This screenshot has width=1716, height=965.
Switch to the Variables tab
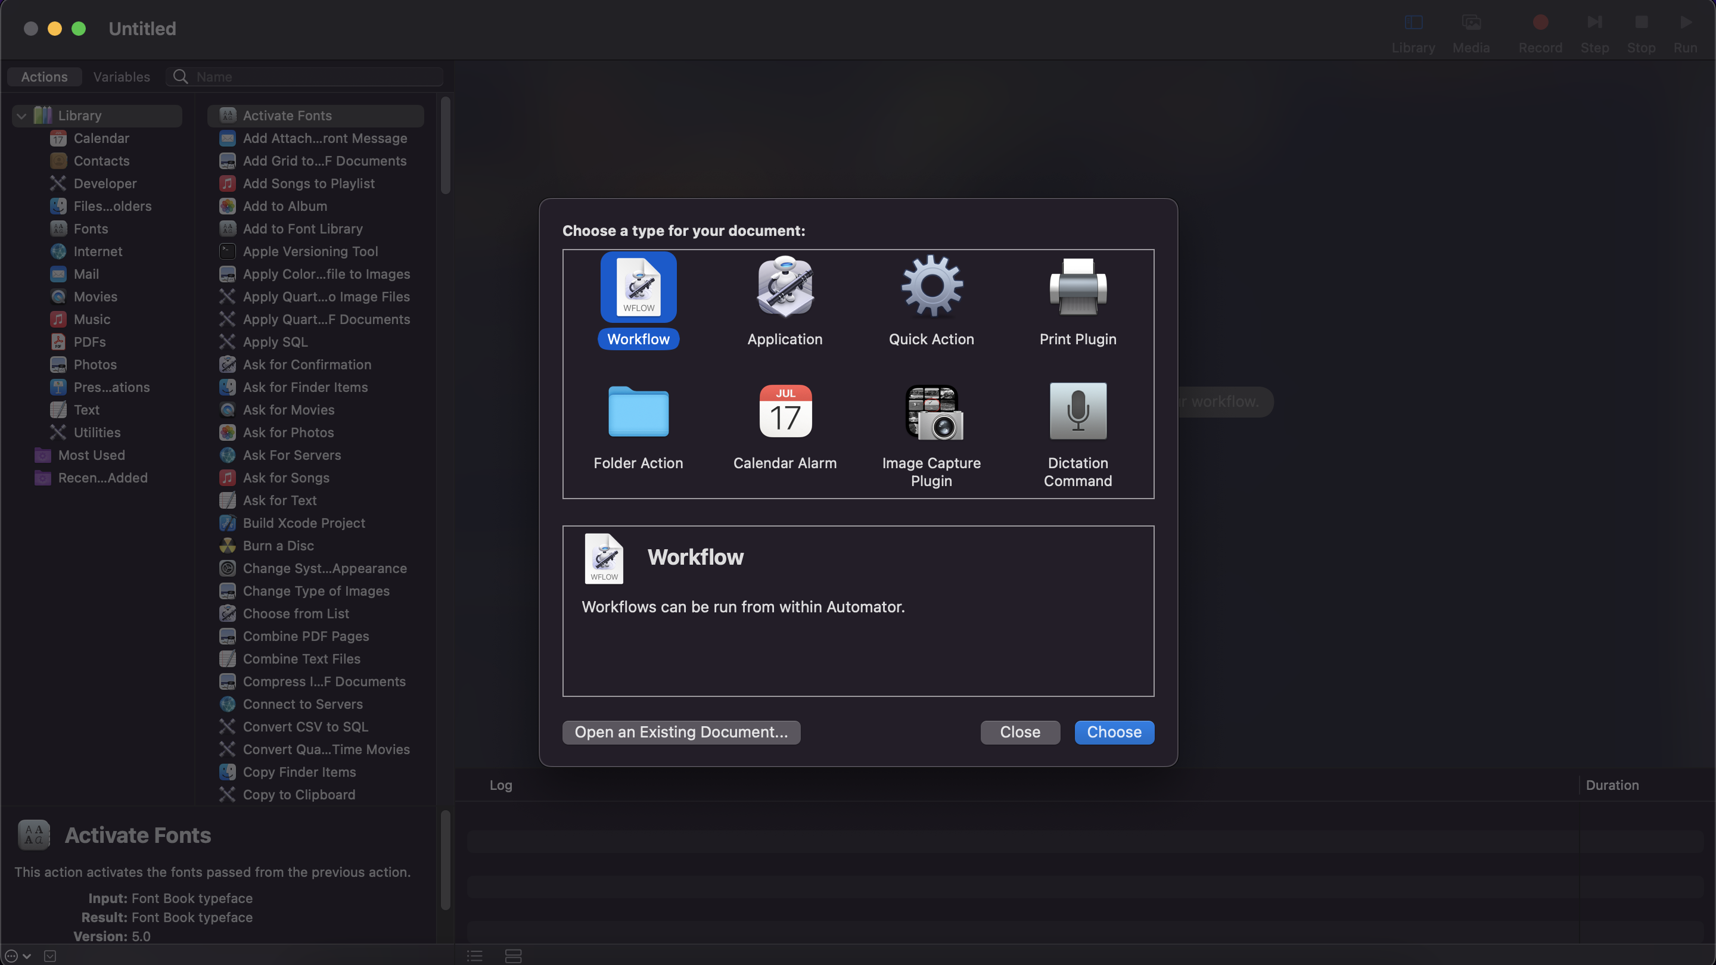121,77
